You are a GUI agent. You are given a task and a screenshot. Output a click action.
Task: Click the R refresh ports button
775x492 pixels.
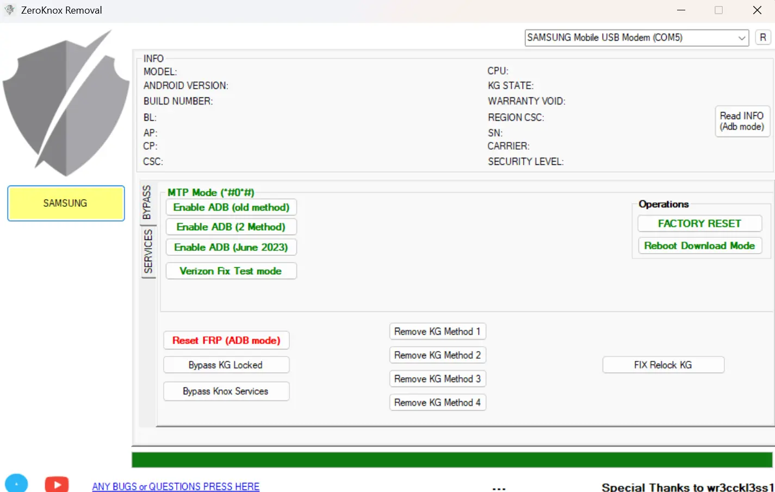tap(763, 38)
